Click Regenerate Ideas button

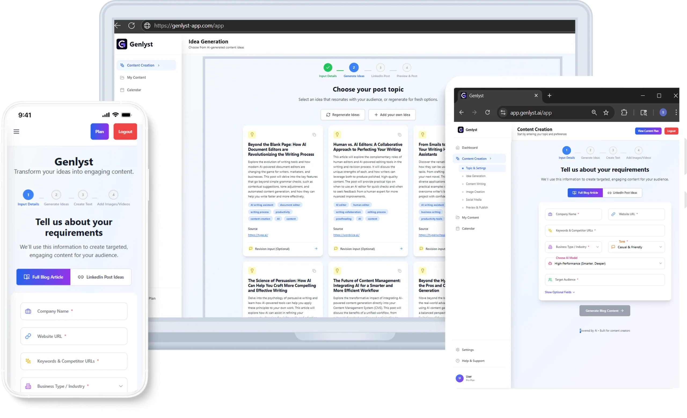[343, 115]
